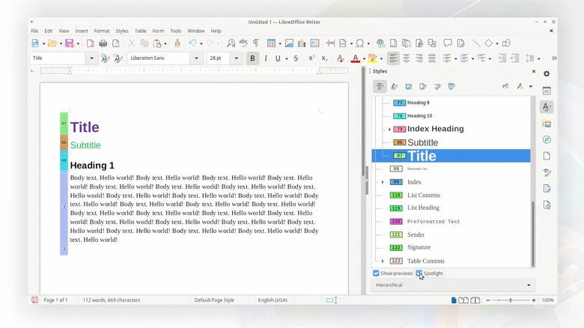Select the Subtitle style in the list
Viewport: 584px width, 328px height.
pyautogui.click(x=422, y=142)
